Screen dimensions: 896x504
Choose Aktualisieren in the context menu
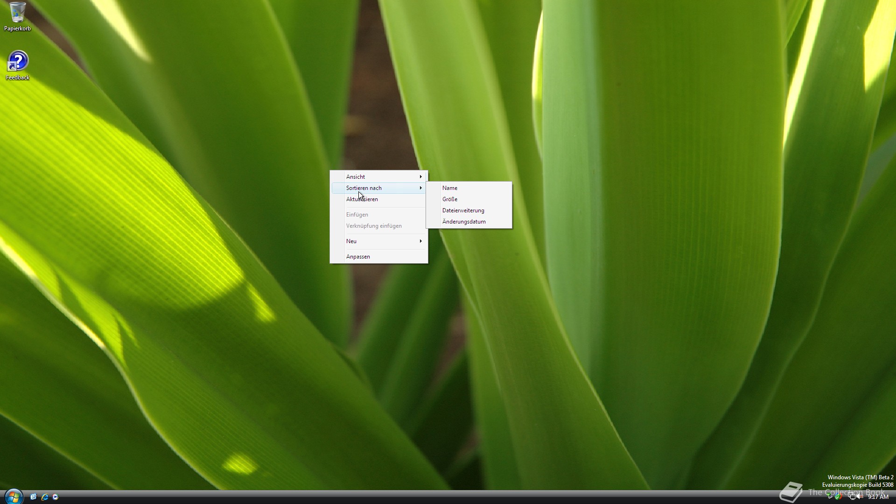tap(379, 199)
